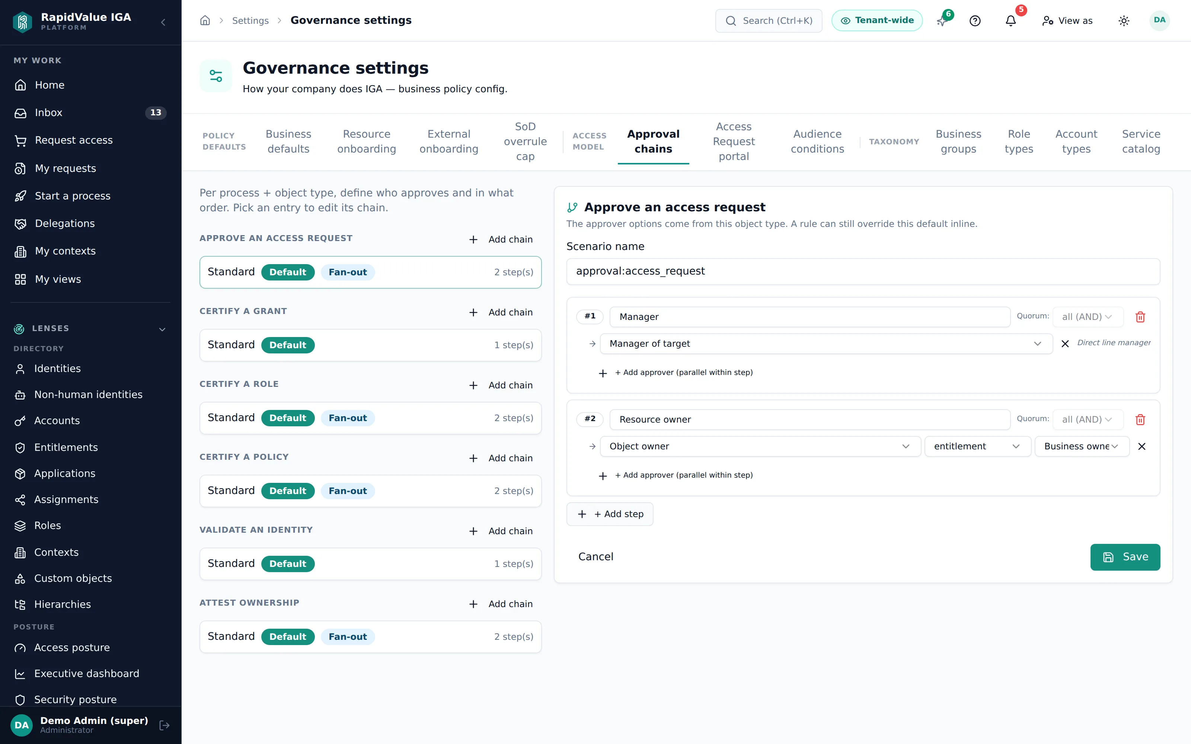
Task: Edit step #2 Resource owner name field
Action: click(810, 420)
